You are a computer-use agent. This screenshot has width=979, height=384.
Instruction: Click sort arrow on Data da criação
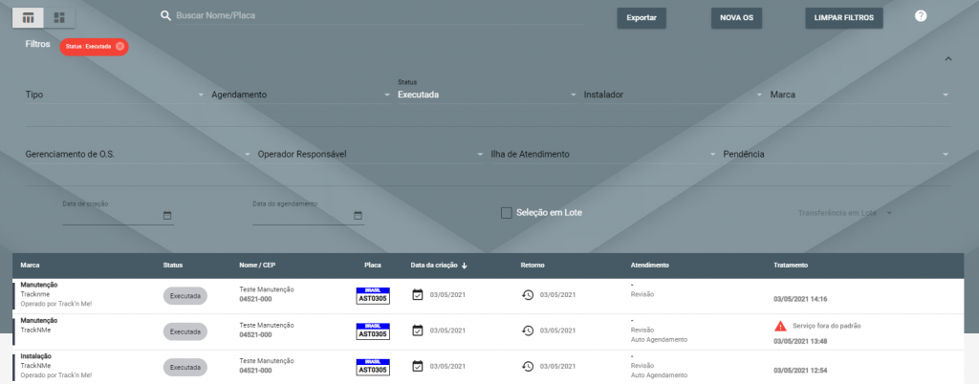tap(465, 265)
